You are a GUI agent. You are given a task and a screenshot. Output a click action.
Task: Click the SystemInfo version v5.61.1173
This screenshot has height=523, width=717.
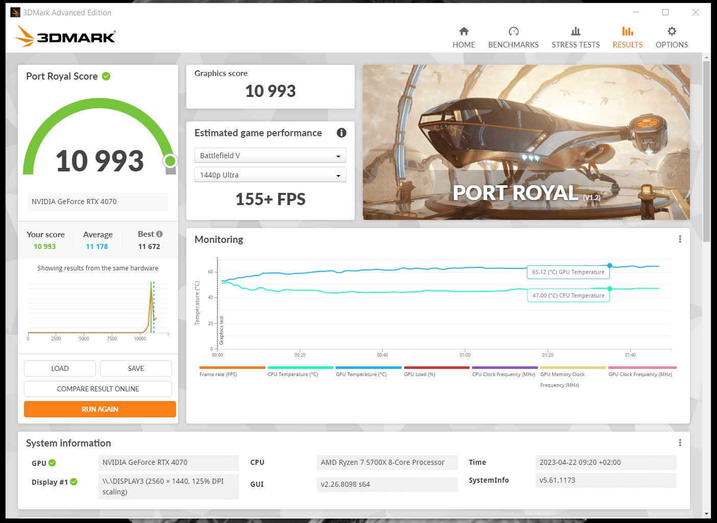click(606, 481)
